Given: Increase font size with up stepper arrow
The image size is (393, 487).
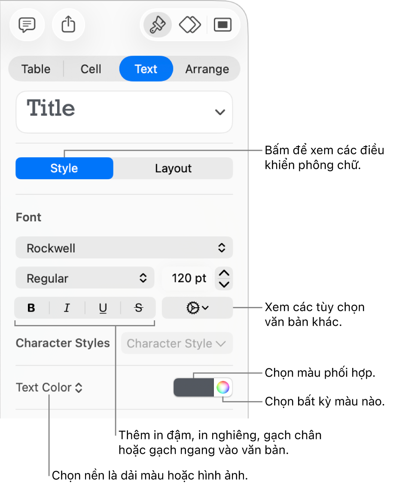Looking at the screenshot, I should (x=225, y=273).
